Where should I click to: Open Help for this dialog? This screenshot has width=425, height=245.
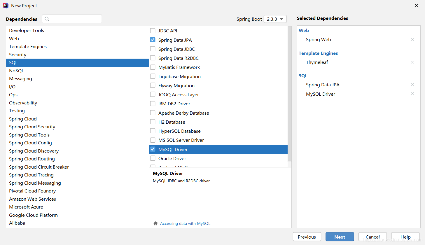click(405, 237)
